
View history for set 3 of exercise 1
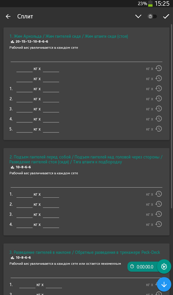[x=159, y=109]
